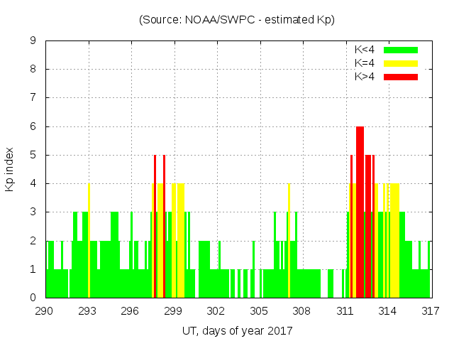
Task: Click the yellow K=4 legend swatch
Action: pos(401,63)
